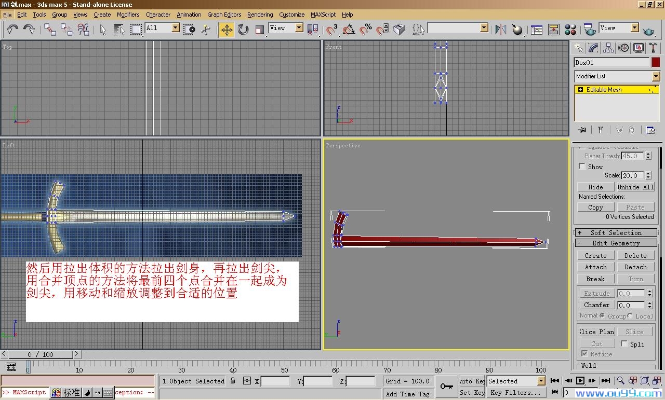Viewport: 665px width, 400px height.
Task: Open the Modifier List dropdown
Action: [x=617, y=76]
